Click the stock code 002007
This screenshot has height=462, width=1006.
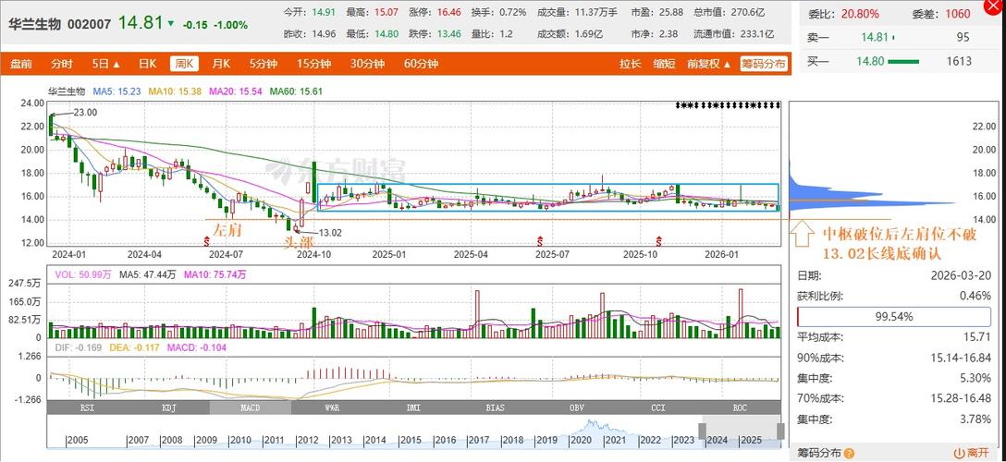(89, 25)
